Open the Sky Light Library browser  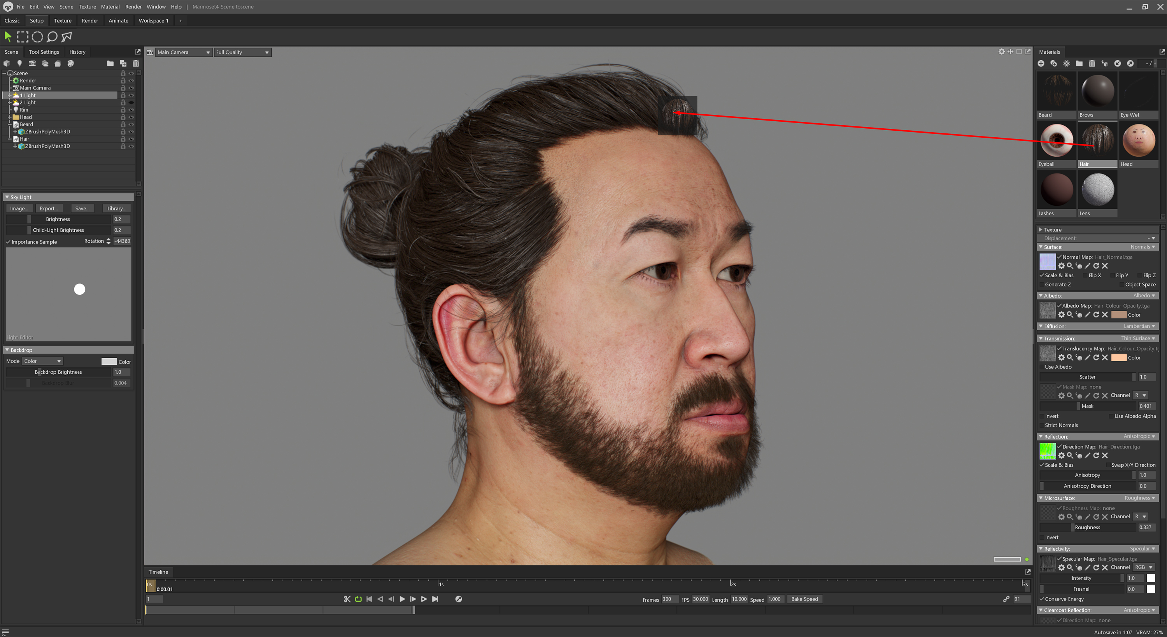[x=116, y=208]
